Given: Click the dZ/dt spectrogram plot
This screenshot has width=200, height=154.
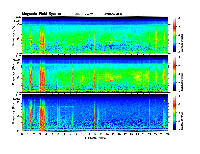Looking at the screenshot, I should (x=95, y=113).
